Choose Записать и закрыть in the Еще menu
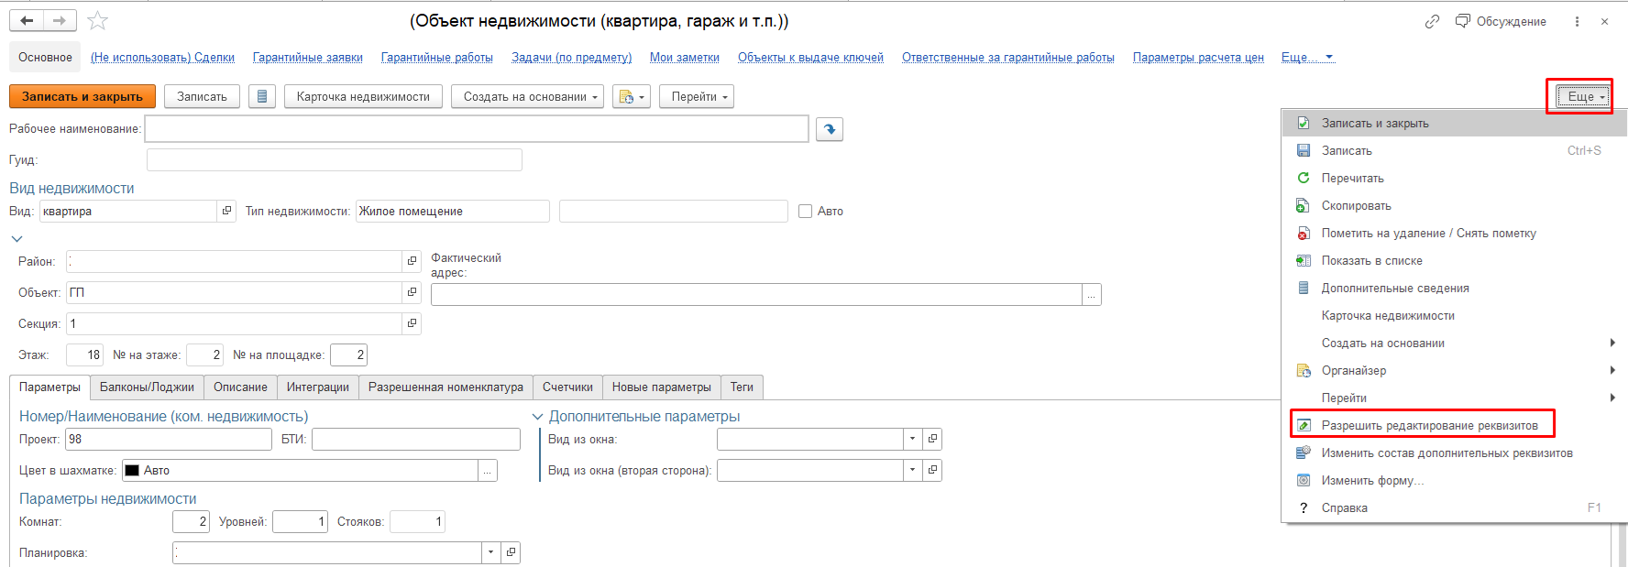 tap(1454, 123)
